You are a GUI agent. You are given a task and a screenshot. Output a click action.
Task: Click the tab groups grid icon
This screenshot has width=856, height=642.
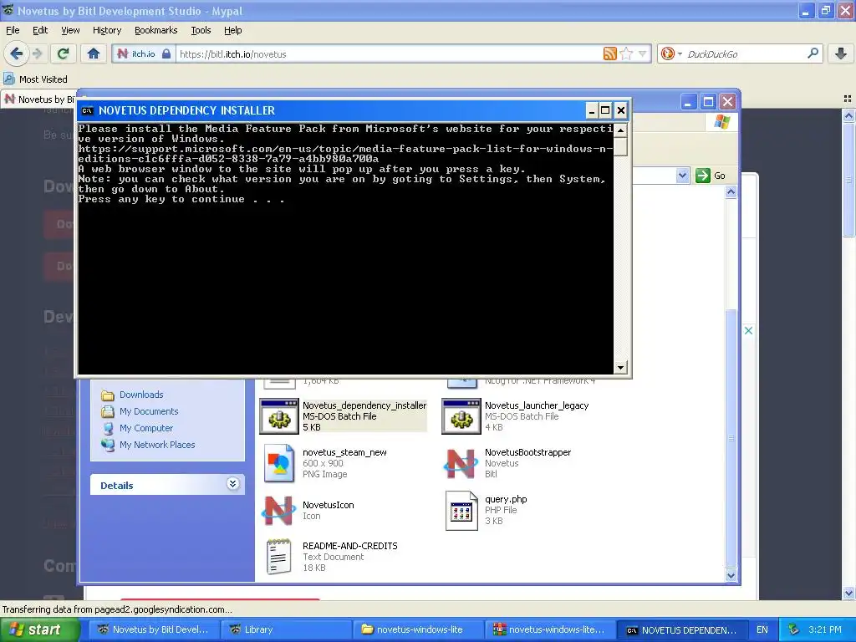(848, 99)
